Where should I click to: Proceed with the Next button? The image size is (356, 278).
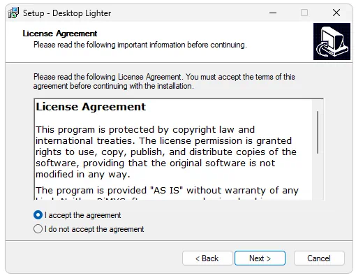(260, 258)
